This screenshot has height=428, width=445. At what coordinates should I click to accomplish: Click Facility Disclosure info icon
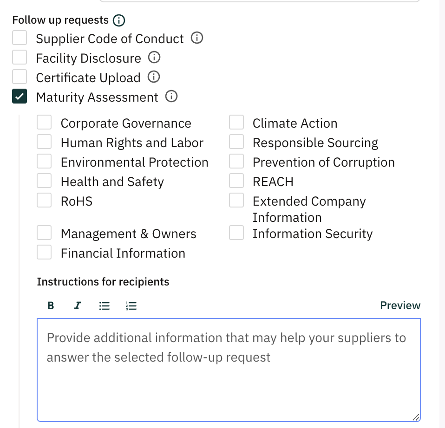click(154, 57)
